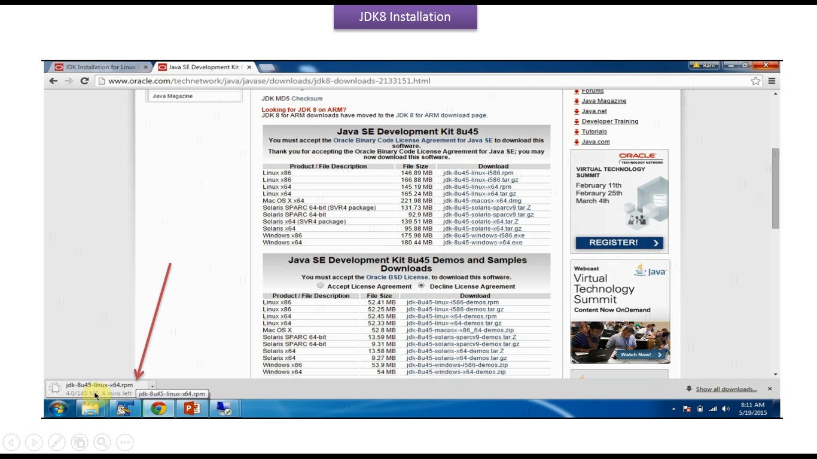Open the Oracle BSD License link
The image size is (817, 459).
[x=397, y=277]
